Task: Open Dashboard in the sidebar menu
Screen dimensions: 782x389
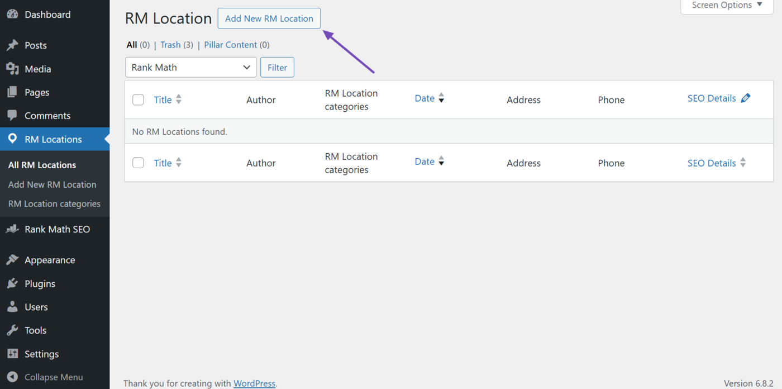Action: pyautogui.click(x=55, y=15)
